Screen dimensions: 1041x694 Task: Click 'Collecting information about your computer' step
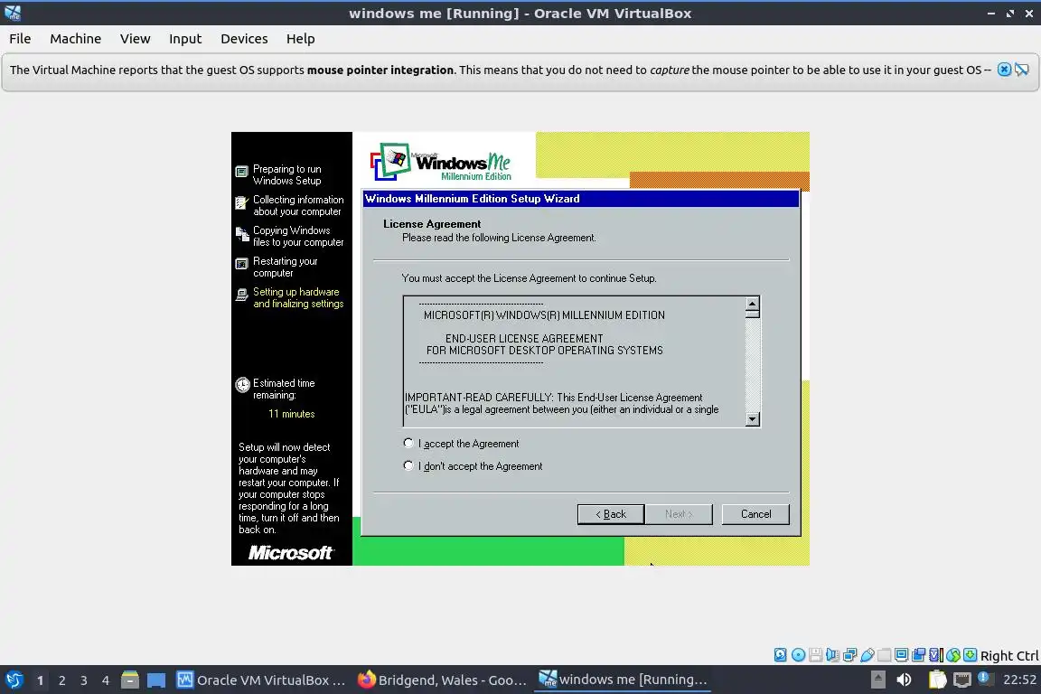[x=298, y=205]
